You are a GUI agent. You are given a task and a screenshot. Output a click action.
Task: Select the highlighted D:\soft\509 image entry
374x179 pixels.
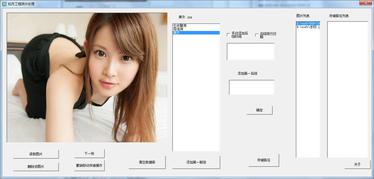(308, 24)
